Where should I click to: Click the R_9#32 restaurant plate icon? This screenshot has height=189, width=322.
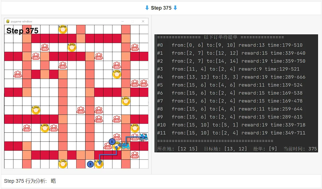tap(72, 47)
